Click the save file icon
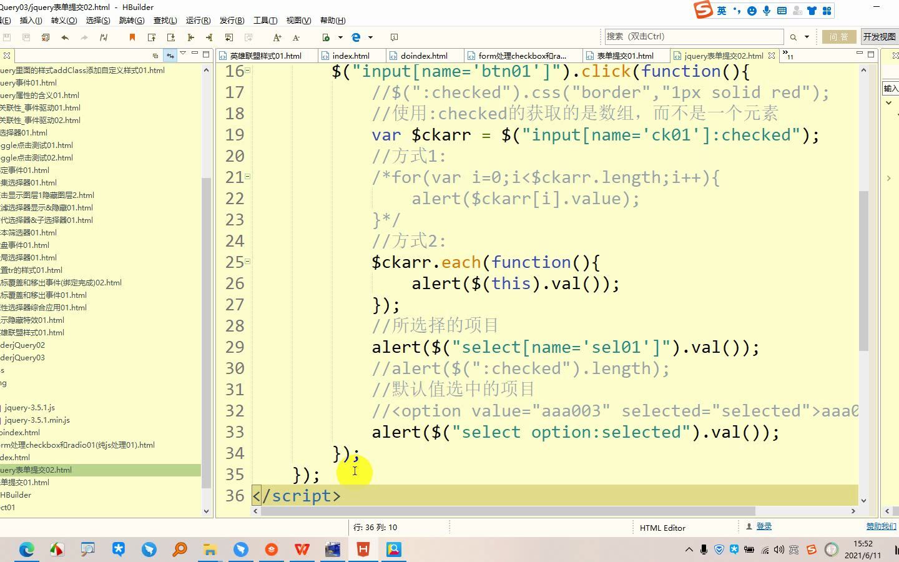The height and width of the screenshot is (562, 899). point(6,37)
